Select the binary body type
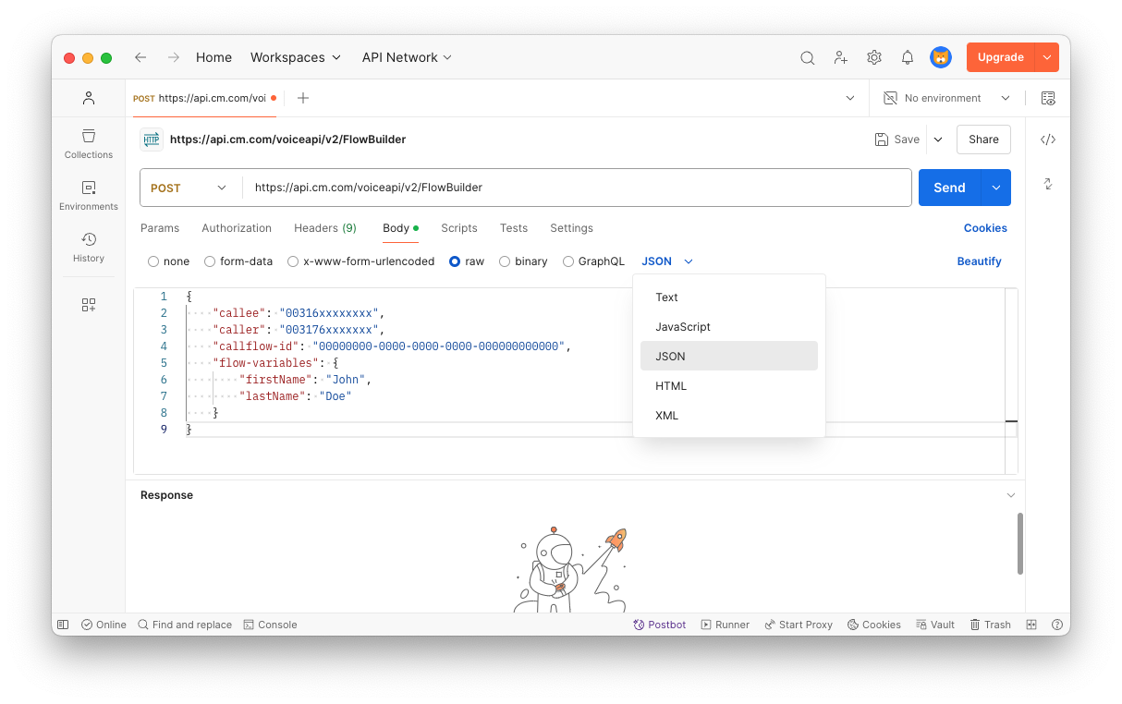Screen dimensions: 1122x704 pyautogui.click(x=505, y=261)
